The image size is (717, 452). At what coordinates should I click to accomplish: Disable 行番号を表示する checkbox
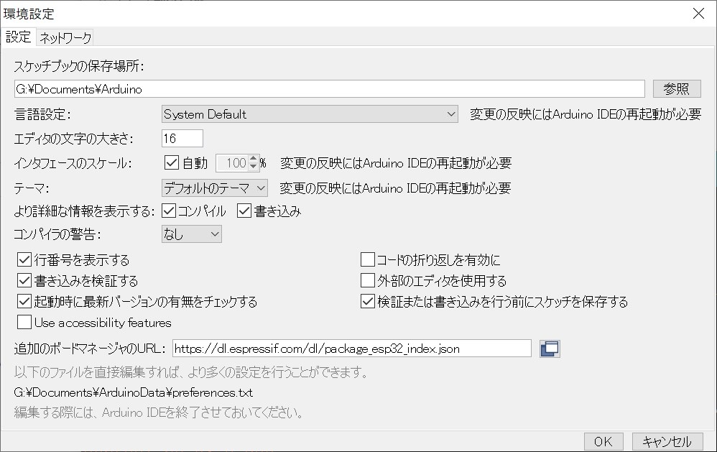24,260
